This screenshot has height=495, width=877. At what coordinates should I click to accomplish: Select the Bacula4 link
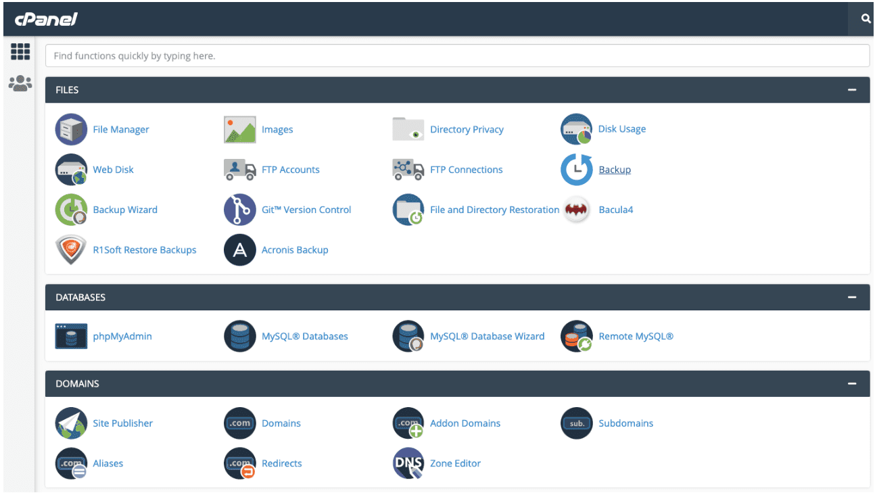click(x=616, y=210)
